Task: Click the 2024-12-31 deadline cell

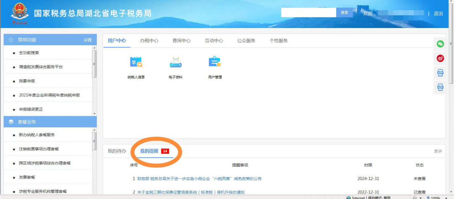Action: (x=368, y=178)
